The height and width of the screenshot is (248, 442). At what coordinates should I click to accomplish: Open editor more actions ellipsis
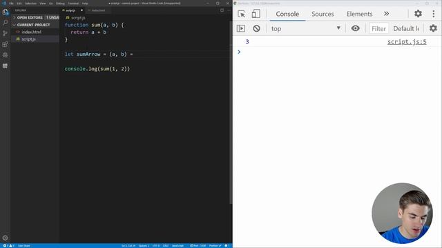point(229,10)
